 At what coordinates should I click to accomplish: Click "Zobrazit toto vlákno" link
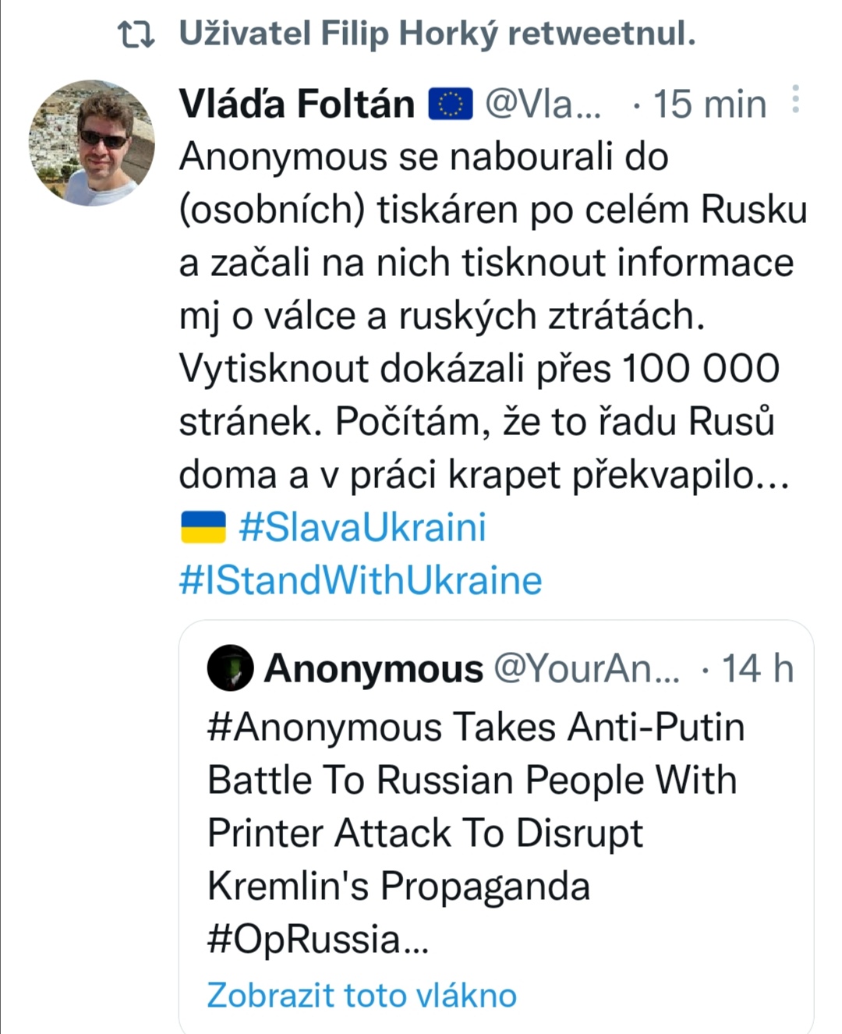pyautogui.click(x=362, y=995)
